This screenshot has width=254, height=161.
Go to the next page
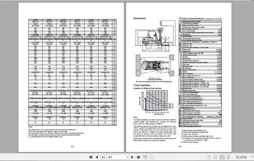pos(132,157)
